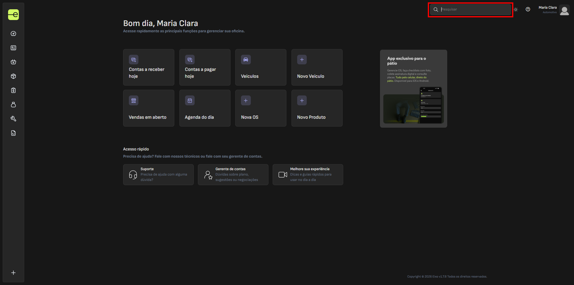Open the Contas a receber hoje card

(x=149, y=67)
